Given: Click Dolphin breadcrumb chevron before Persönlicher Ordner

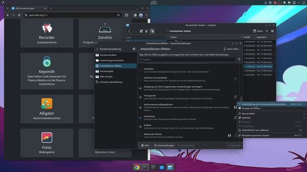Looking at the screenshot, I should pos(168,31).
